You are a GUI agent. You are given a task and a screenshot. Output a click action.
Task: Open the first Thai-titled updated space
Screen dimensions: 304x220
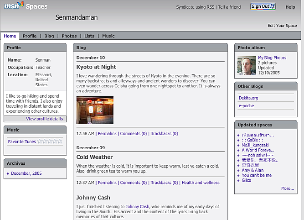(258, 135)
